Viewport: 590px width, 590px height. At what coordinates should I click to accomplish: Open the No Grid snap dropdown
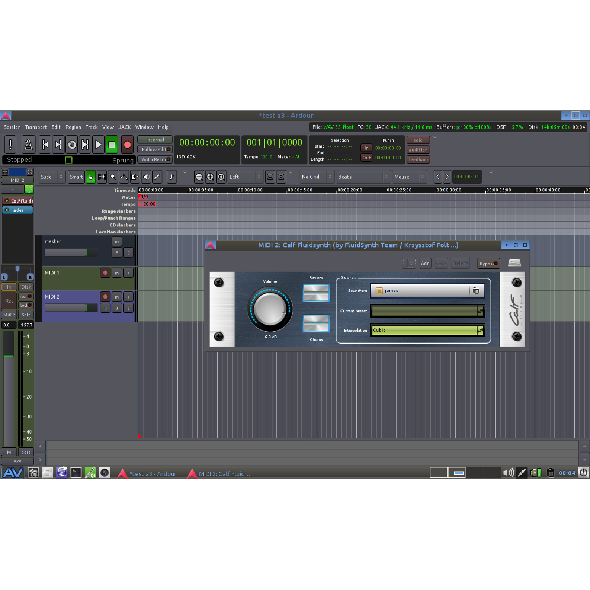tap(317, 177)
